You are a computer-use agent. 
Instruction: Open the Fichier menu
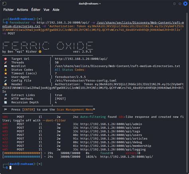point(8,10)
